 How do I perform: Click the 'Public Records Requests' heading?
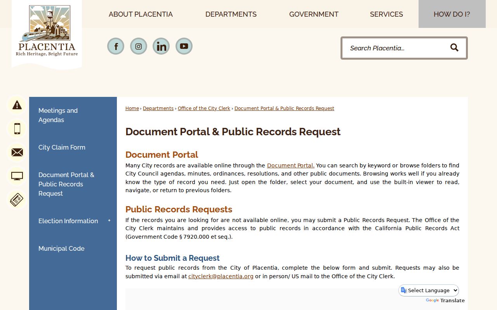179,209
